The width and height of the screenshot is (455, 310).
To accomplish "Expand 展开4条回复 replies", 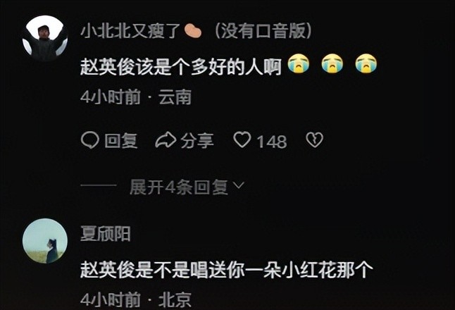I will pos(178,186).
